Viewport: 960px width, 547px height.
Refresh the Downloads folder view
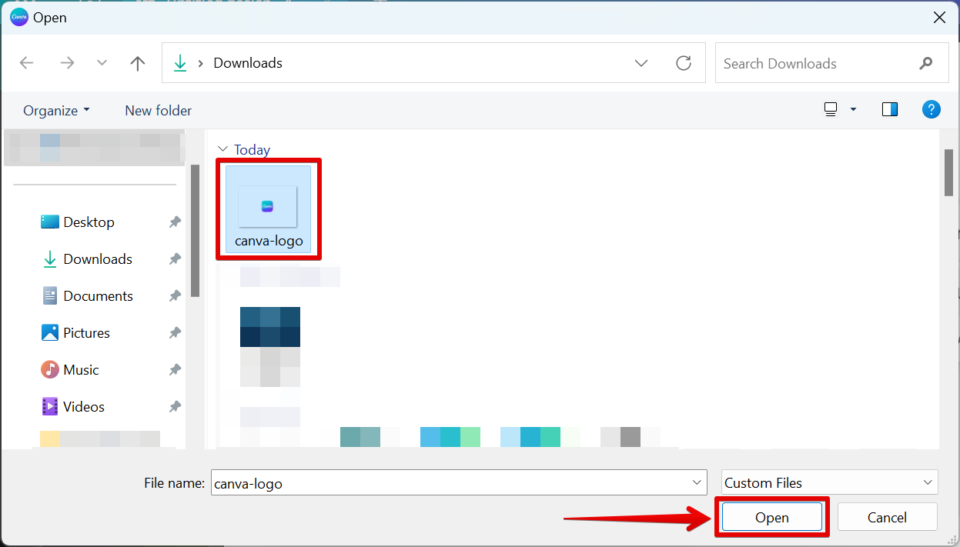(x=683, y=63)
